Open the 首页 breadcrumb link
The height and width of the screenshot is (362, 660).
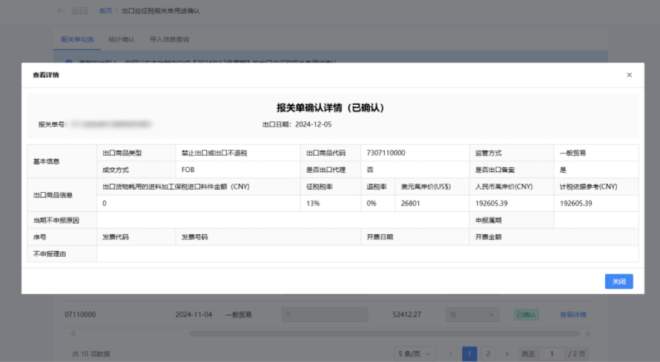click(105, 11)
